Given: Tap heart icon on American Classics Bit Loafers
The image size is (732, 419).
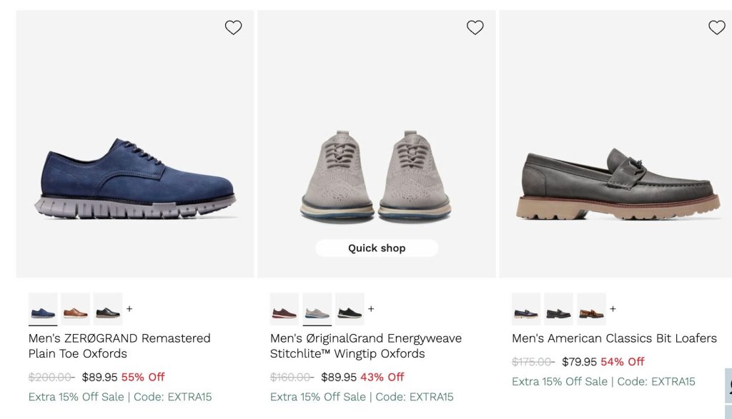Looking at the screenshot, I should tap(717, 28).
